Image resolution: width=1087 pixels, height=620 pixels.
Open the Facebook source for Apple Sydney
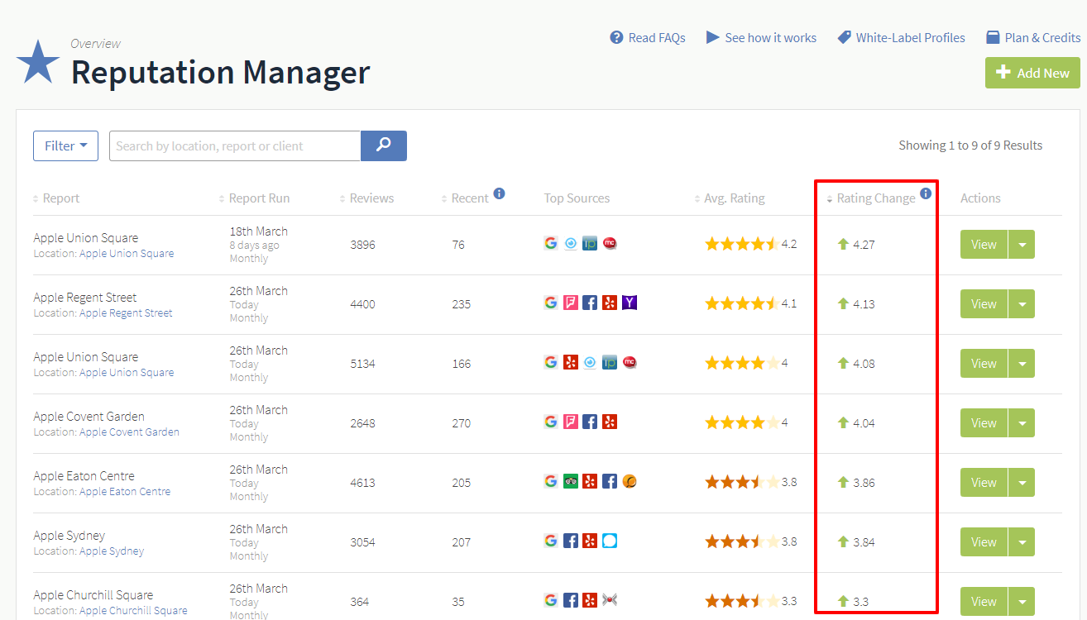571,541
